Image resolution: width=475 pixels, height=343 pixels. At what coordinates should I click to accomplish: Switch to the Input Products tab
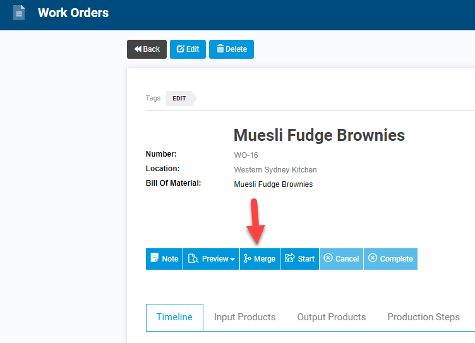[x=245, y=317]
